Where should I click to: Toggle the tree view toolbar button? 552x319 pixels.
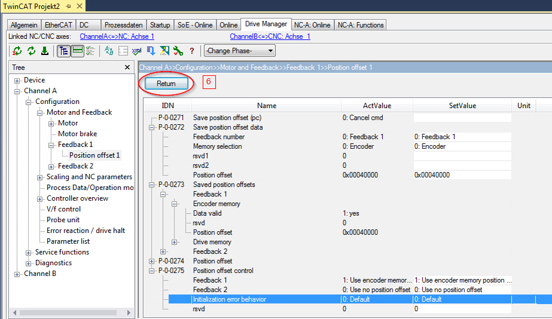pyautogui.click(x=63, y=51)
